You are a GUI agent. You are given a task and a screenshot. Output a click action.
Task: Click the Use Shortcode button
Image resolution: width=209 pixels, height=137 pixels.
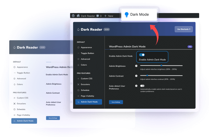(x=184, y=29)
